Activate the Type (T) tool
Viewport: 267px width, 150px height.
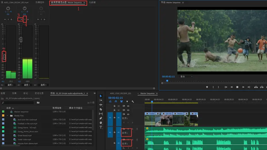pos(101,127)
